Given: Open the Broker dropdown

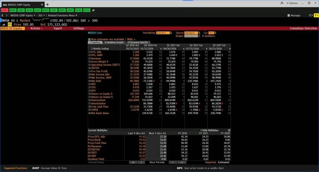Looking at the screenshot, I should [x=192, y=36].
